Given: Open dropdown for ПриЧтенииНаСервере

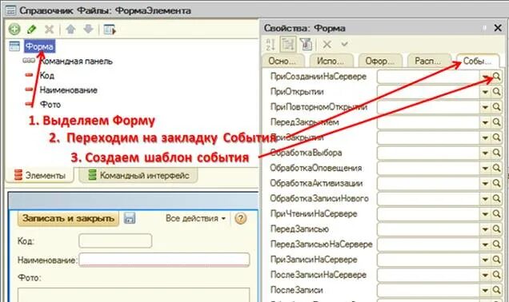Looking at the screenshot, I should click(485, 214).
